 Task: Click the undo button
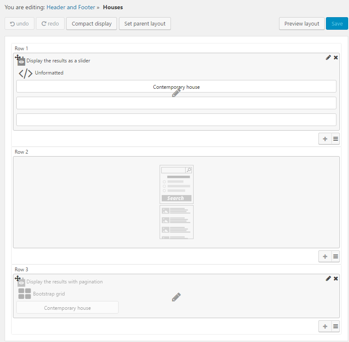19,24
